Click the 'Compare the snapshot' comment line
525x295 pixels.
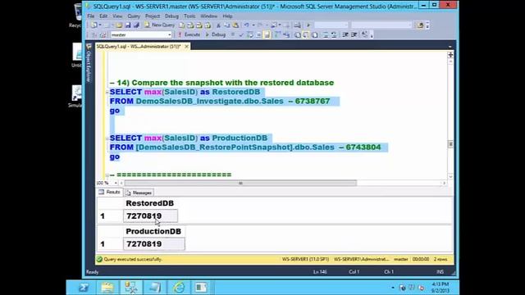[x=221, y=83]
